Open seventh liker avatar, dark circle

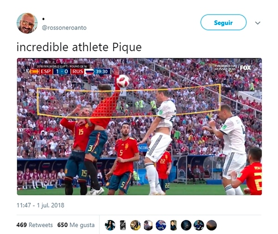coord(186,225)
